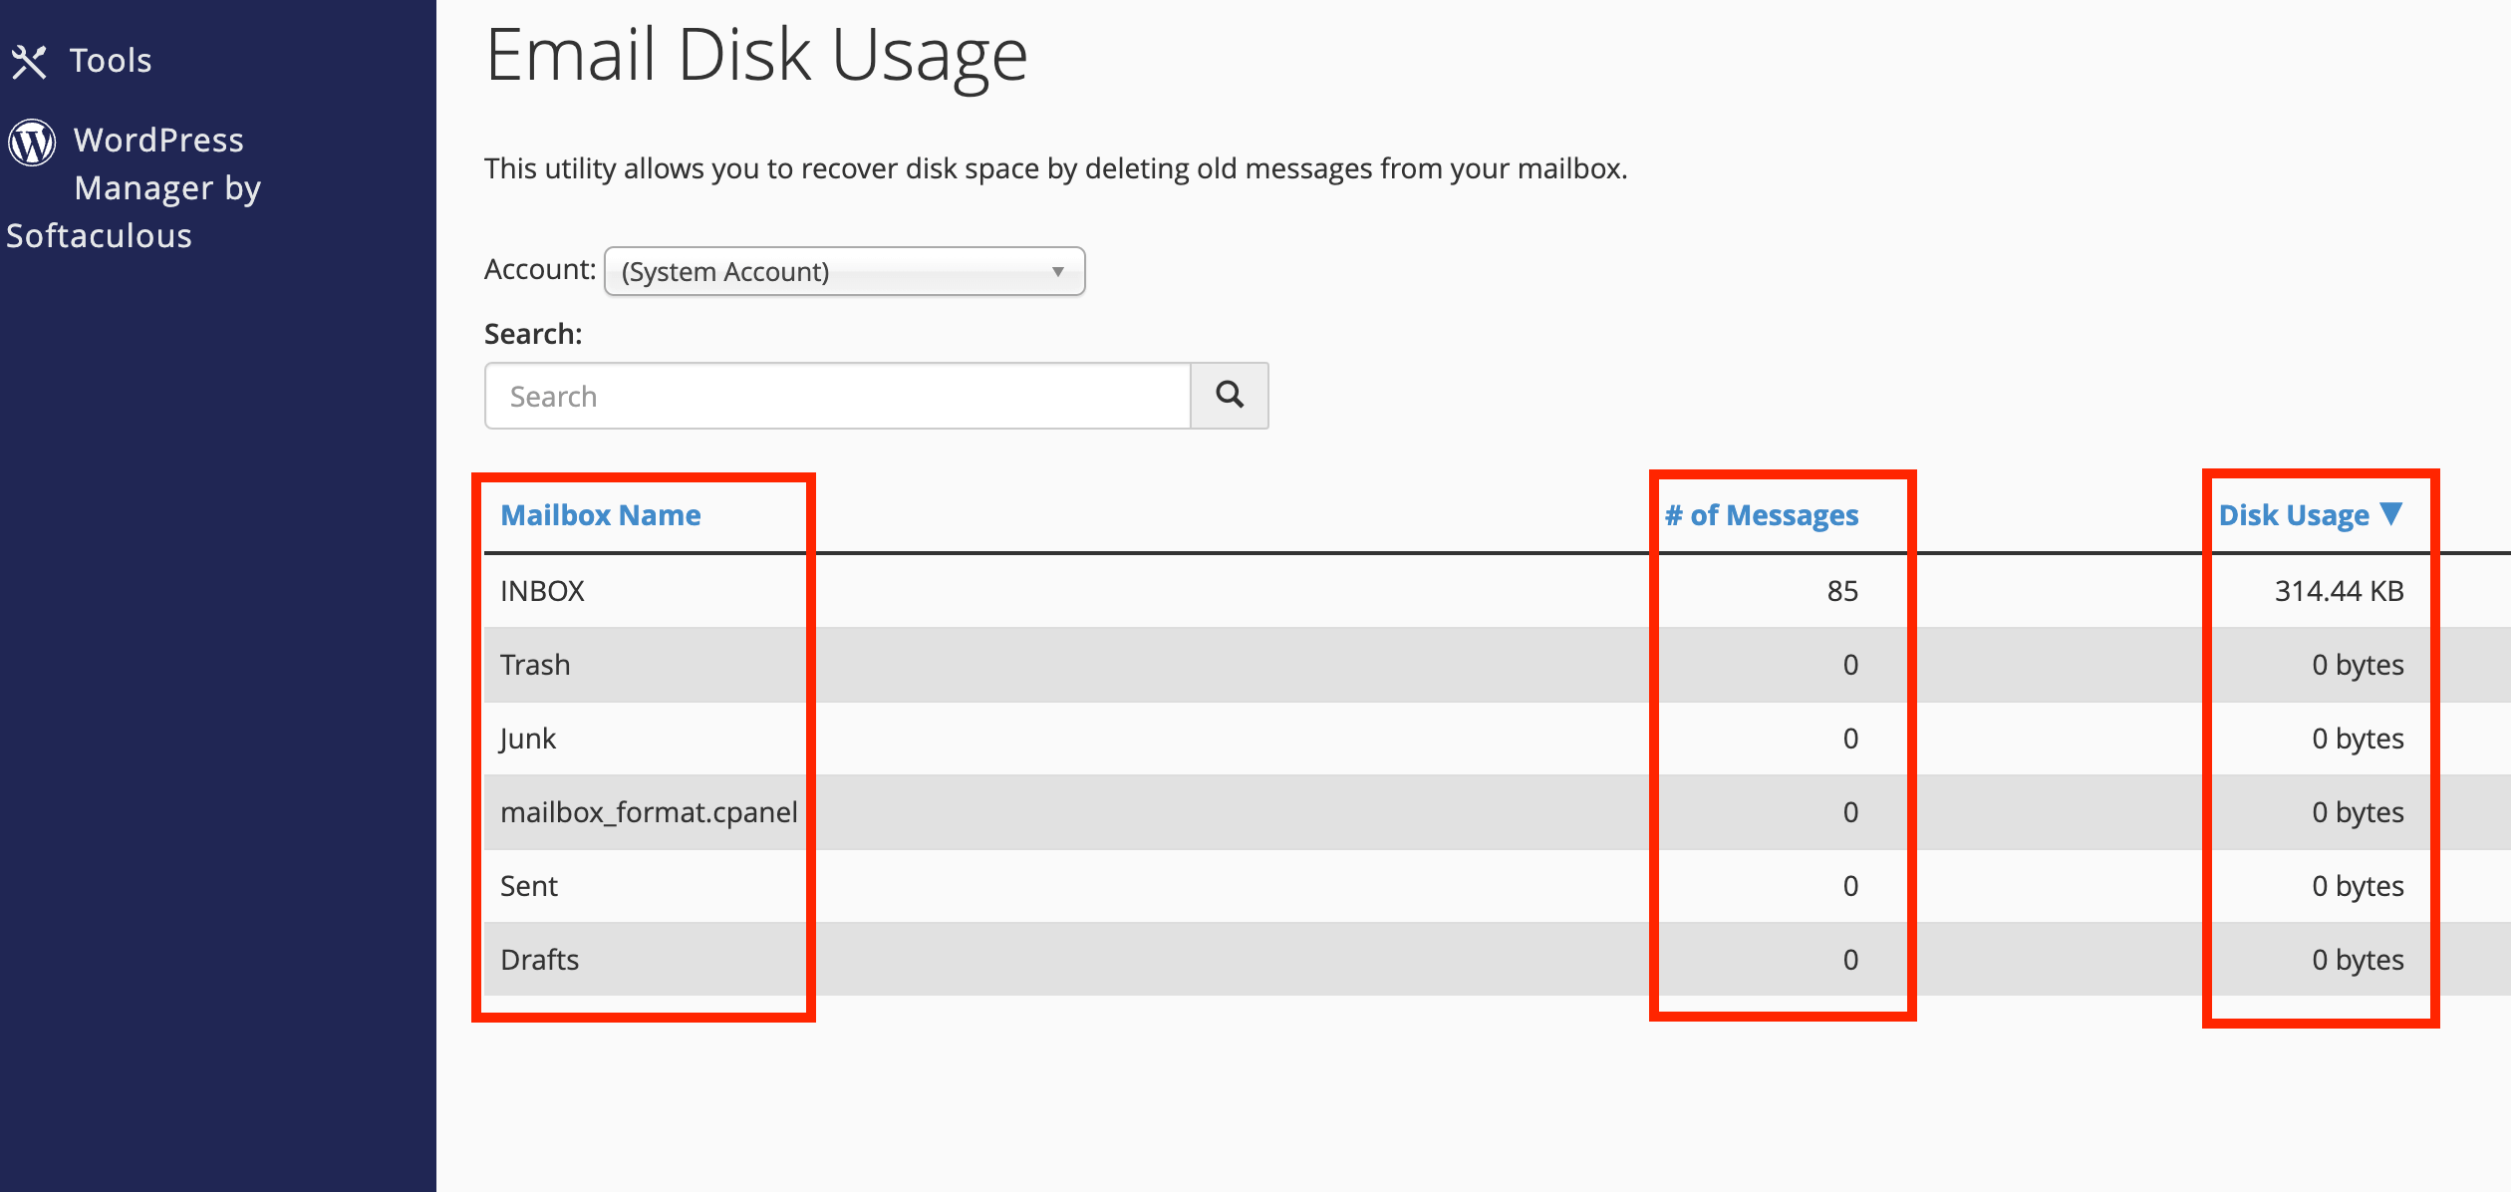Open the Tools sidebar menu item
The height and width of the screenshot is (1192, 2511).
coord(82,61)
